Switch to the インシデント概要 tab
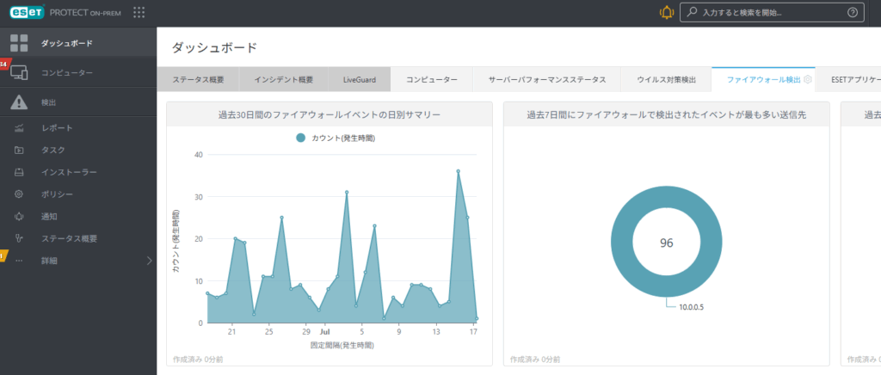The image size is (881, 375). tap(284, 79)
